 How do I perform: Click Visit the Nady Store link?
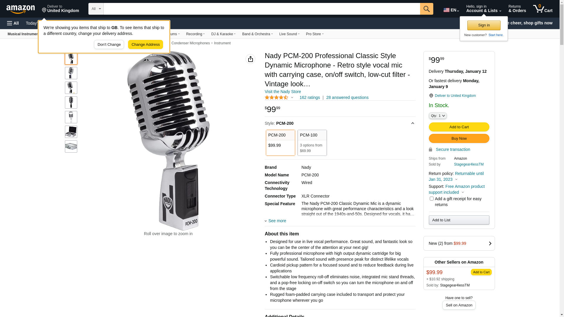(x=283, y=92)
